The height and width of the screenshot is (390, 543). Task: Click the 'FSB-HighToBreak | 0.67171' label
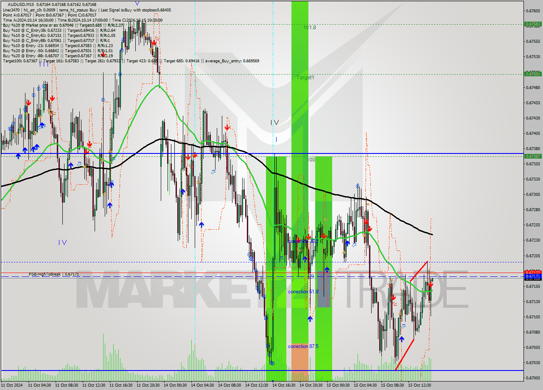coord(54,274)
